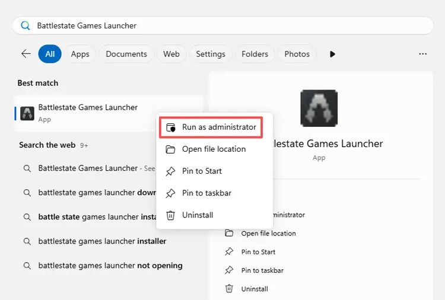Screen dimensions: 445x300
Task: Click Open file location in the details pane
Action: (268, 234)
